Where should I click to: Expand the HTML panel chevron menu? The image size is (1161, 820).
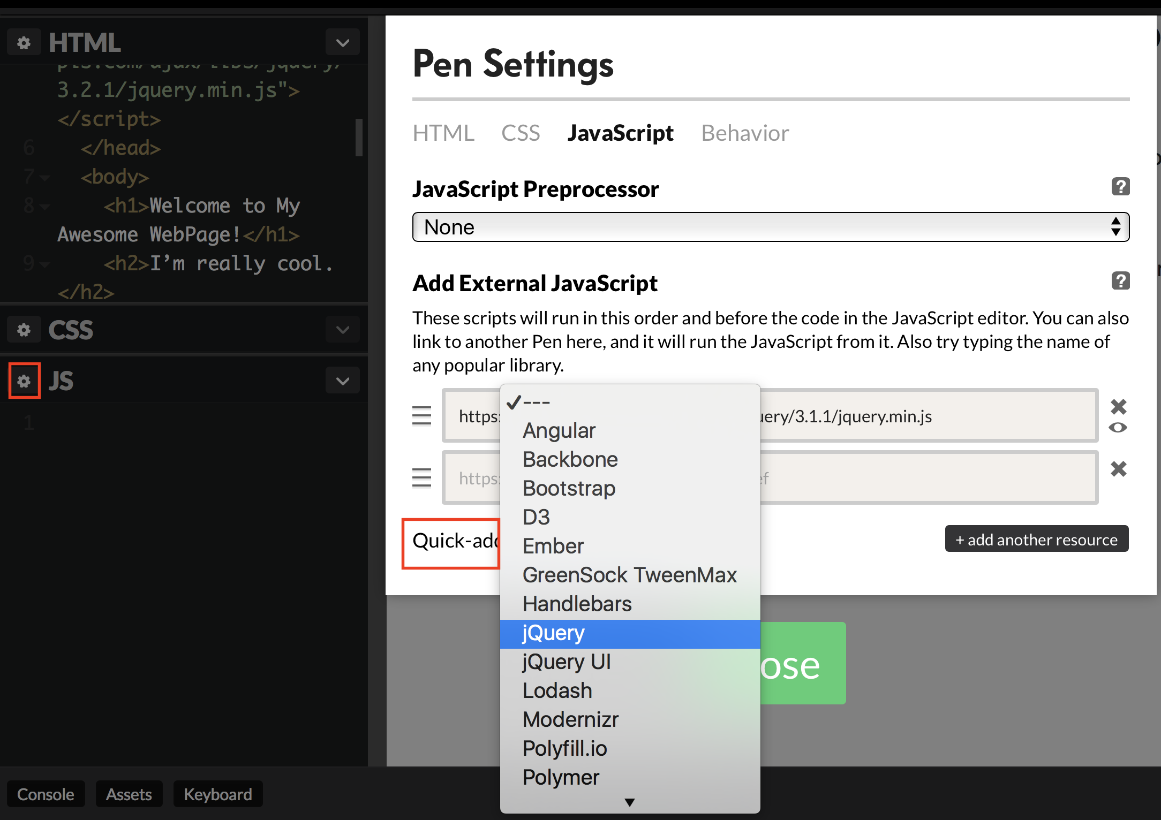pyautogui.click(x=343, y=42)
